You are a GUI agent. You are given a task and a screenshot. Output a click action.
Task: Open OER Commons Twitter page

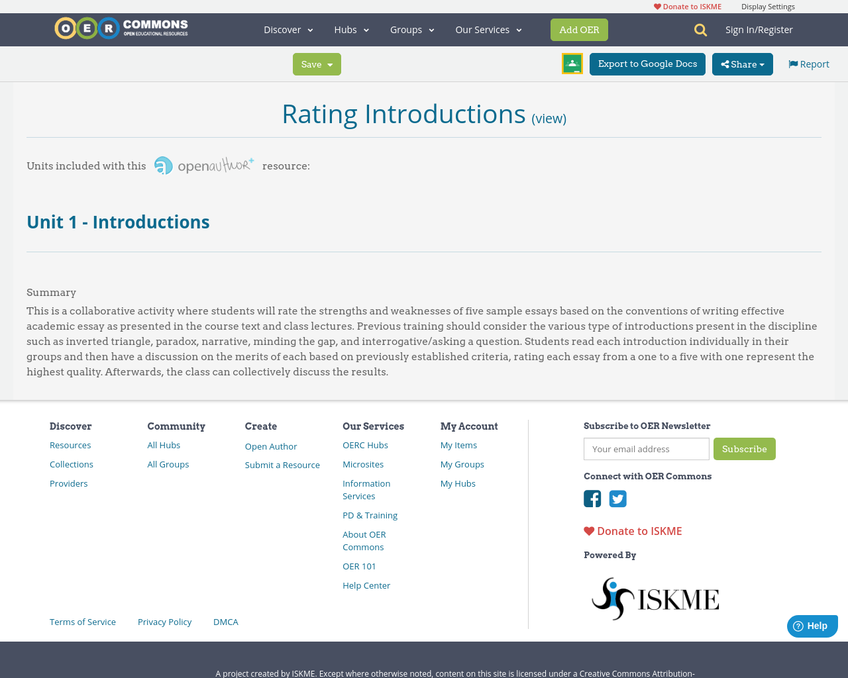click(x=617, y=498)
